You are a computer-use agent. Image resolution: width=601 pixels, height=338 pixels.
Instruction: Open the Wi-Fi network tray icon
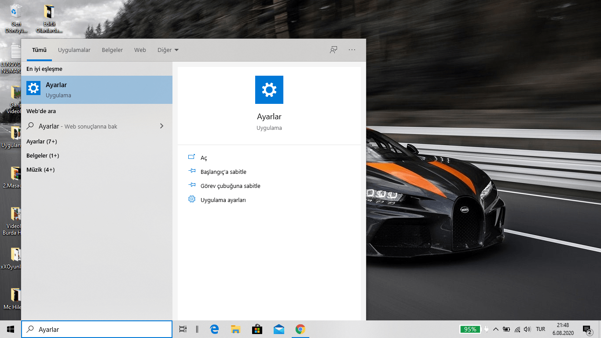517,329
